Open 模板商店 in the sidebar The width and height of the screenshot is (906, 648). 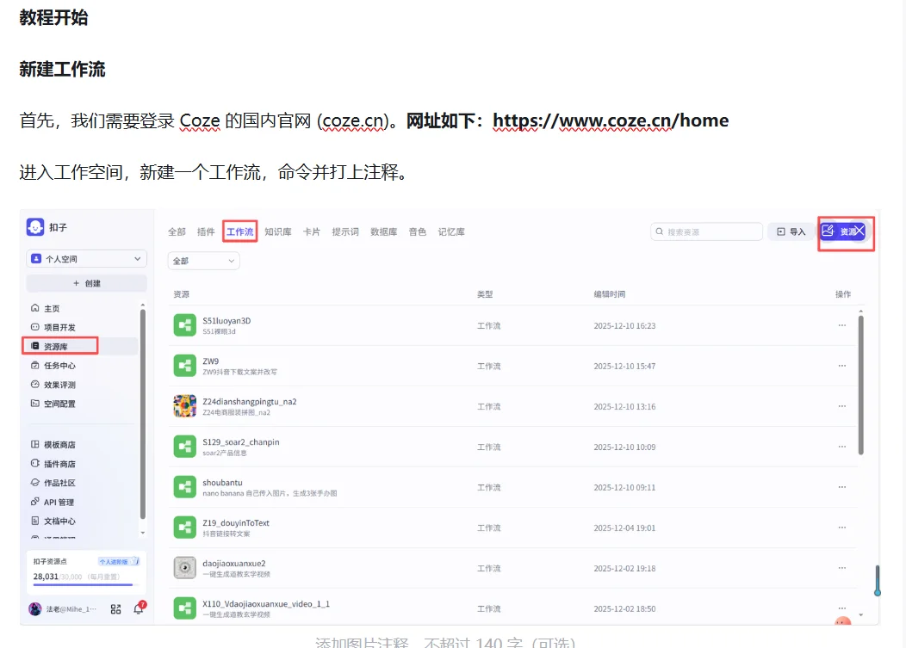[x=53, y=445]
